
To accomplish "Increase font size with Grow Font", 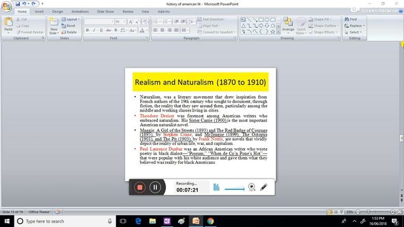I will (131, 22).
